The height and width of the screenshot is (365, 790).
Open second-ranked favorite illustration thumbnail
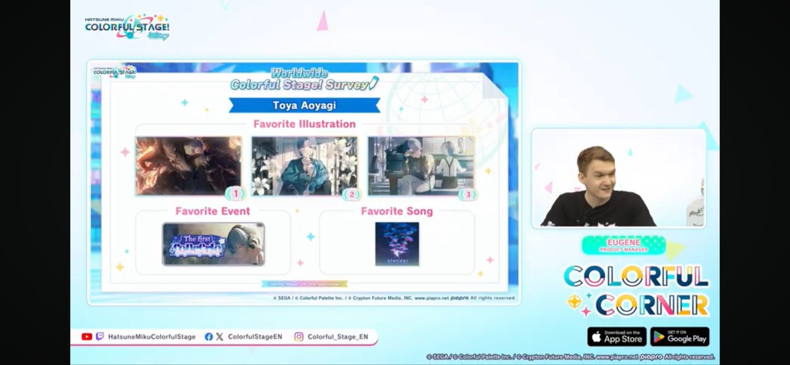(304, 166)
